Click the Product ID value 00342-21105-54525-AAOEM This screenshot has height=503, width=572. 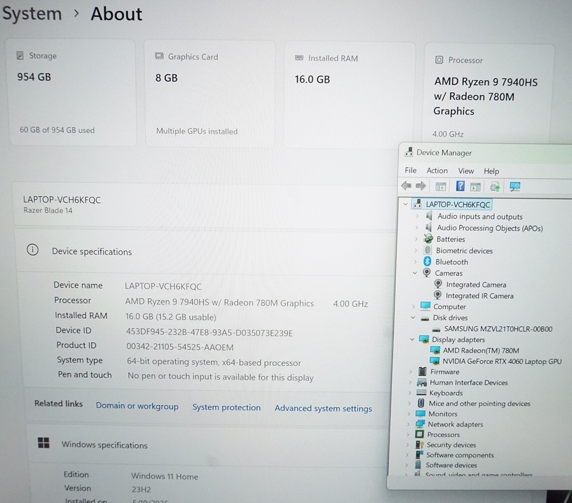[x=180, y=347]
